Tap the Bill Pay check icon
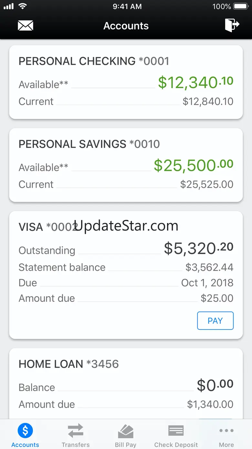 [x=126, y=431]
